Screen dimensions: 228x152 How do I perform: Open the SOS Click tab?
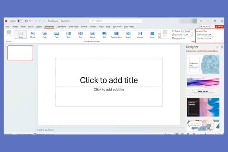[x=117, y=27]
